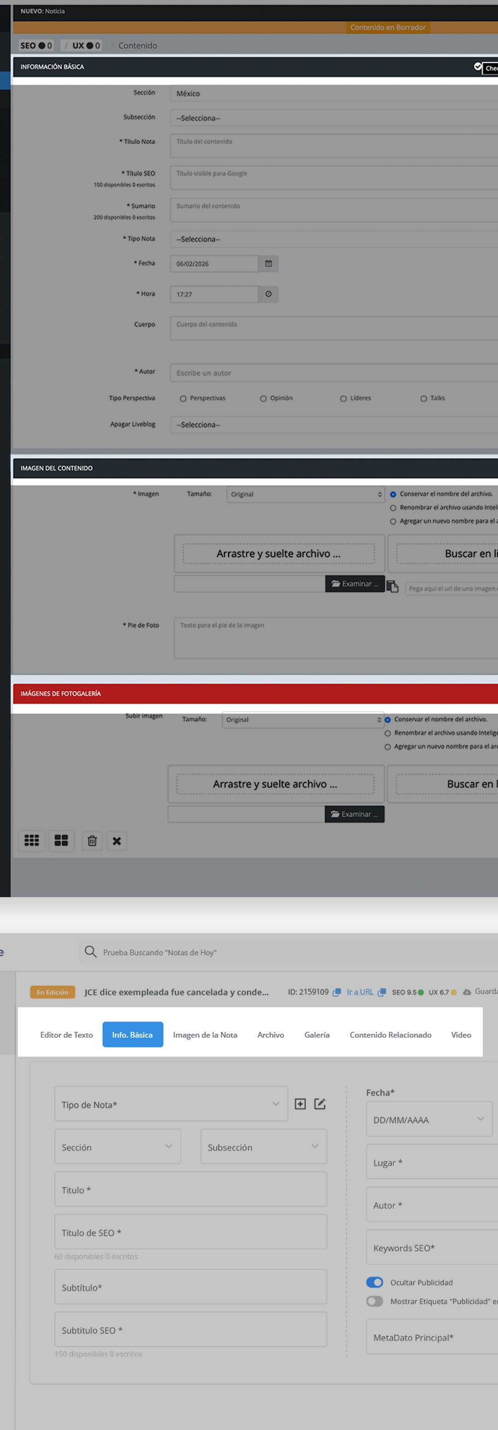Click Examinar button in Fotogalería section

coord(355,814)
